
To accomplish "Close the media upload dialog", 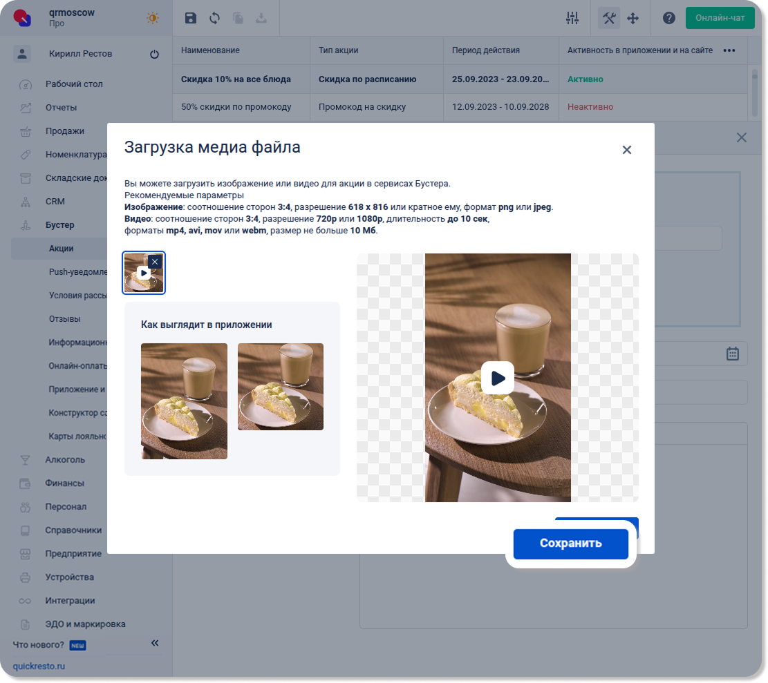I will (626, 150).
